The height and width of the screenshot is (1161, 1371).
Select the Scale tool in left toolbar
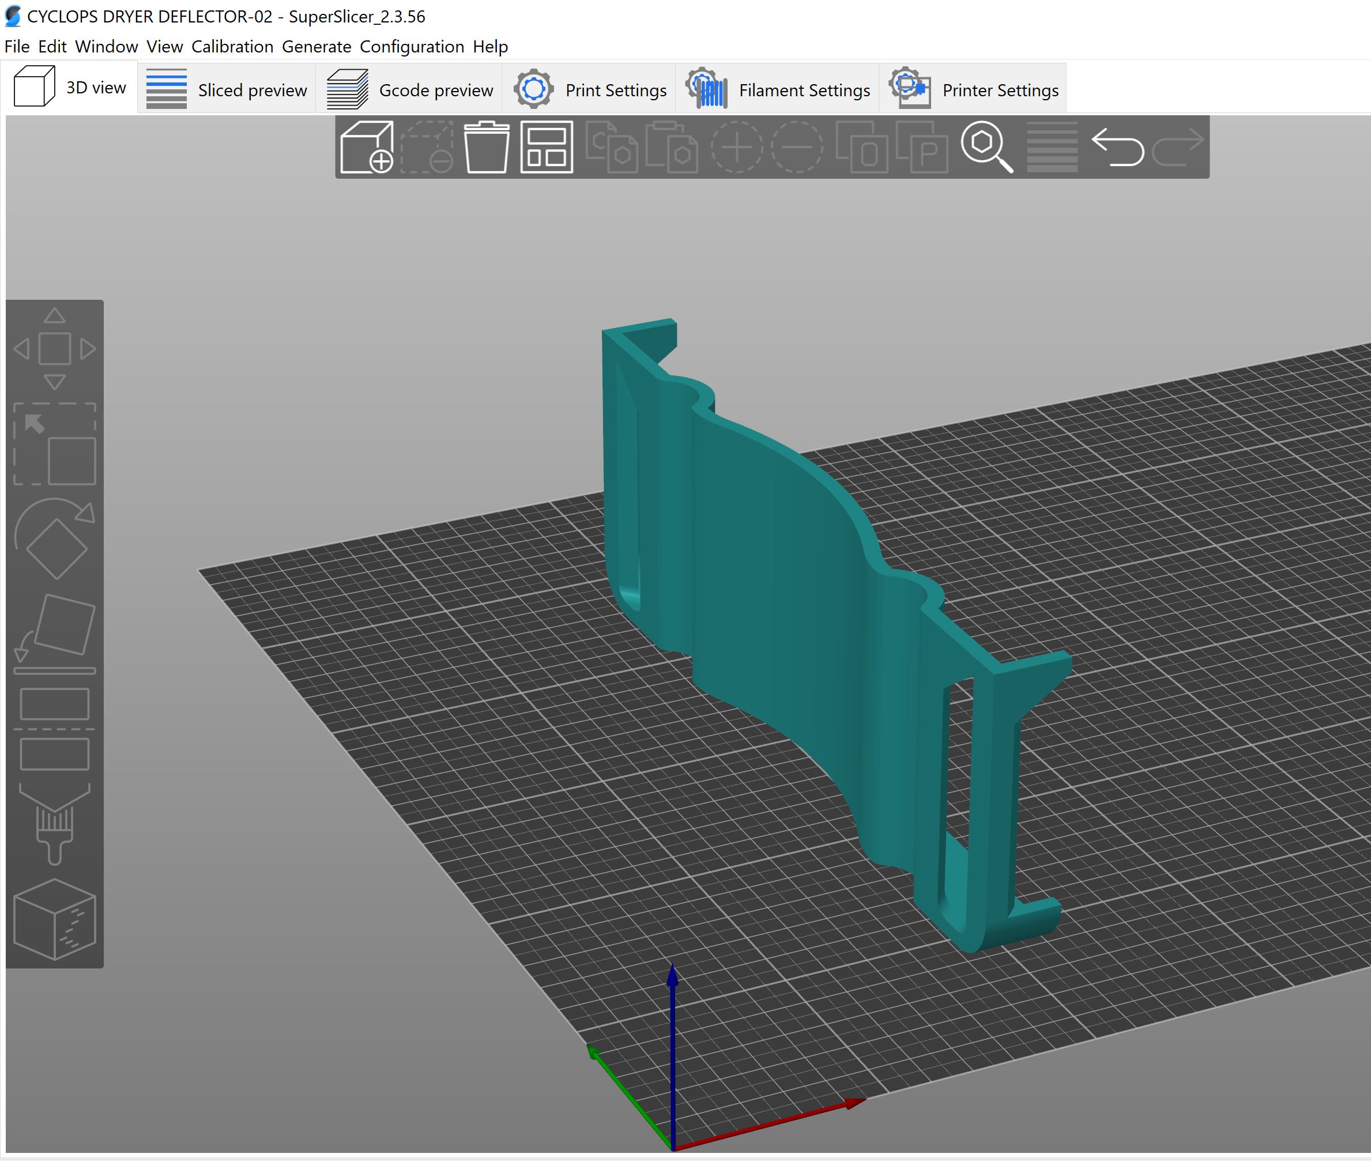click(55, 444)
